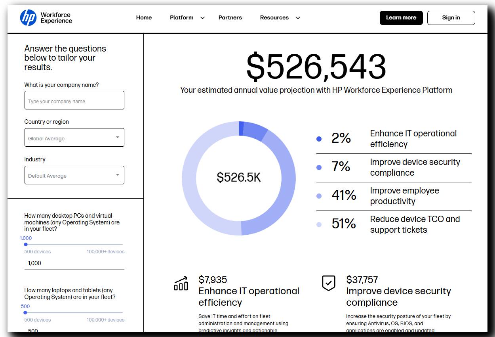Open the Country or region dropdown
The image size is (495, 337).
[x=74, y=138]
